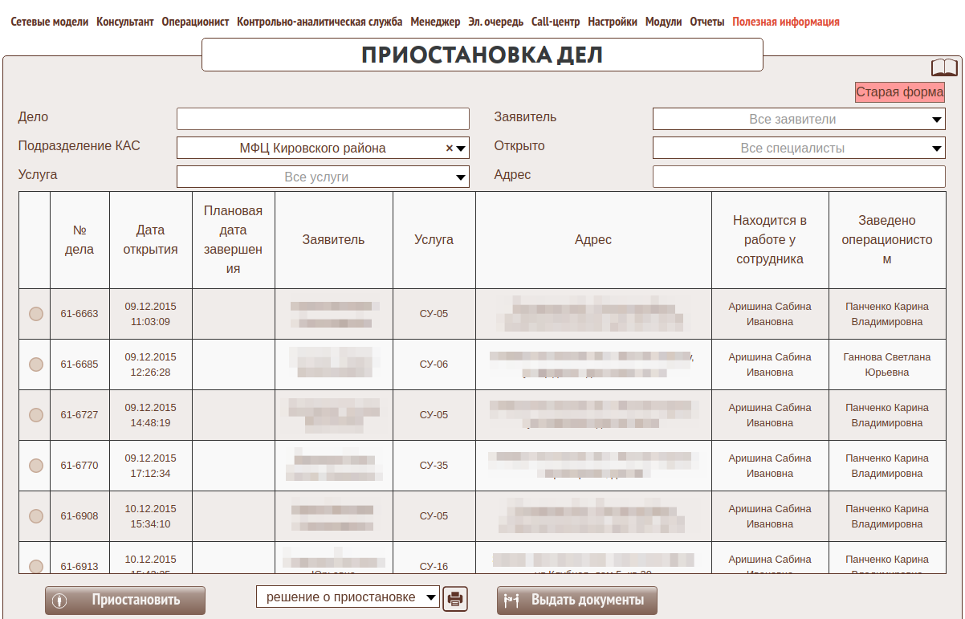Image resolution: width=965 pixels, height=619 pixels.
Task: Select radio button for case 61-6727
Action: coord(36,415)
